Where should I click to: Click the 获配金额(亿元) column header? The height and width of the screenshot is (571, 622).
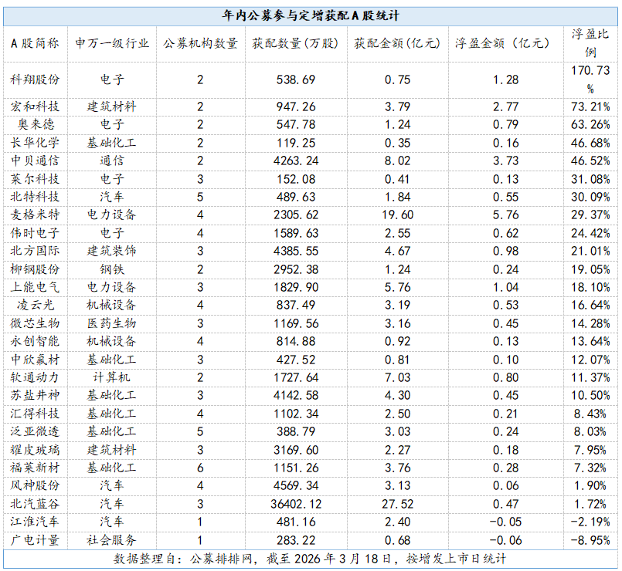(396, 44)
